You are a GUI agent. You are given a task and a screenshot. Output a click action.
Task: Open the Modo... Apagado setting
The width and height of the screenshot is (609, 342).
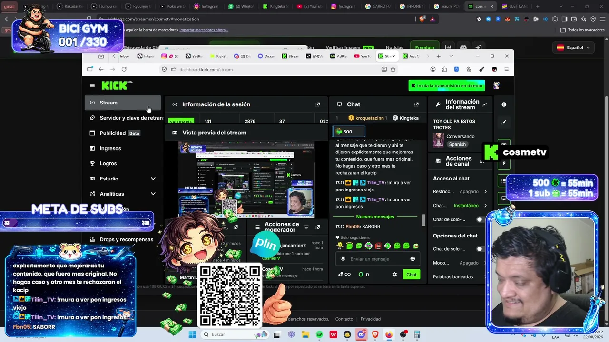pyautogui.click(x=460, y=263)
